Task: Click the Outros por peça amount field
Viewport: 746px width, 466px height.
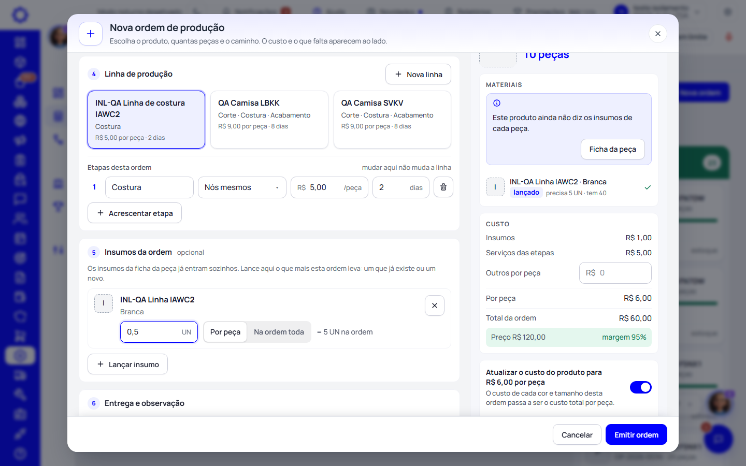Action: [615, 273]
